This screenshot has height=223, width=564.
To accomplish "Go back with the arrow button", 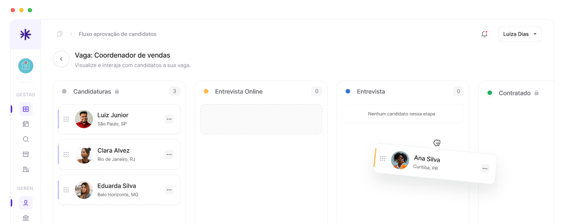I will [x=61, y=59].
